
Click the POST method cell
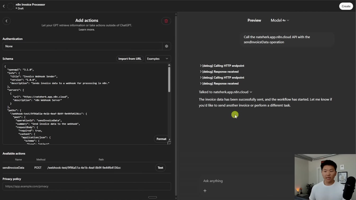pos(38,168)
